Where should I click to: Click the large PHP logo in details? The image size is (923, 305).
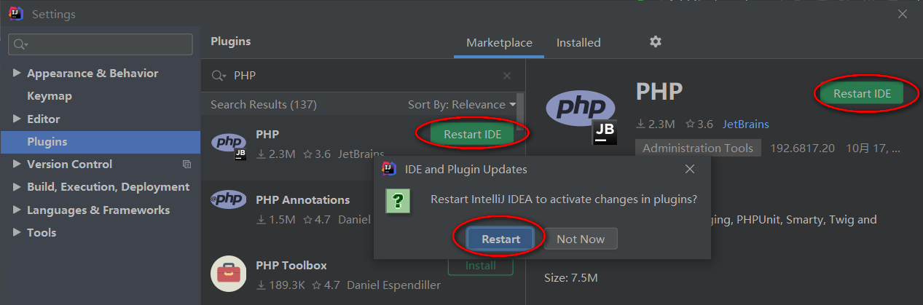click(581, 116)
